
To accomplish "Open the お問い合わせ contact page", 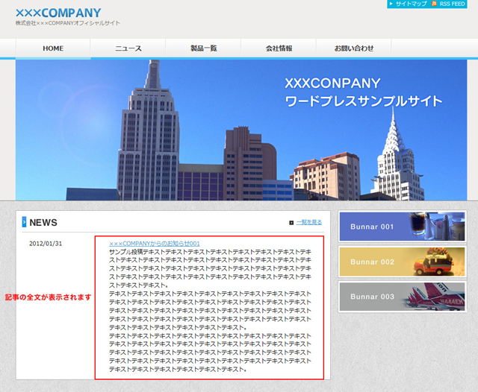I will coord(354,48).
